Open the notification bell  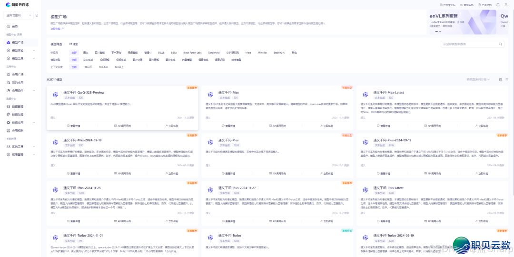click(498, 5)
